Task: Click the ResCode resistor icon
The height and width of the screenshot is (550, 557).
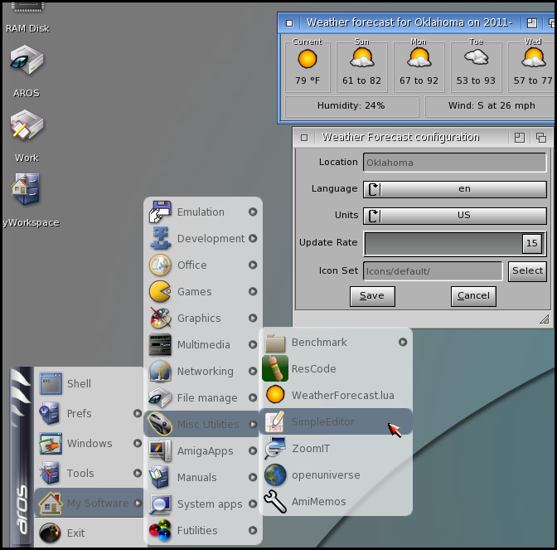Action: pyautogui.click(x=275, y=368)
